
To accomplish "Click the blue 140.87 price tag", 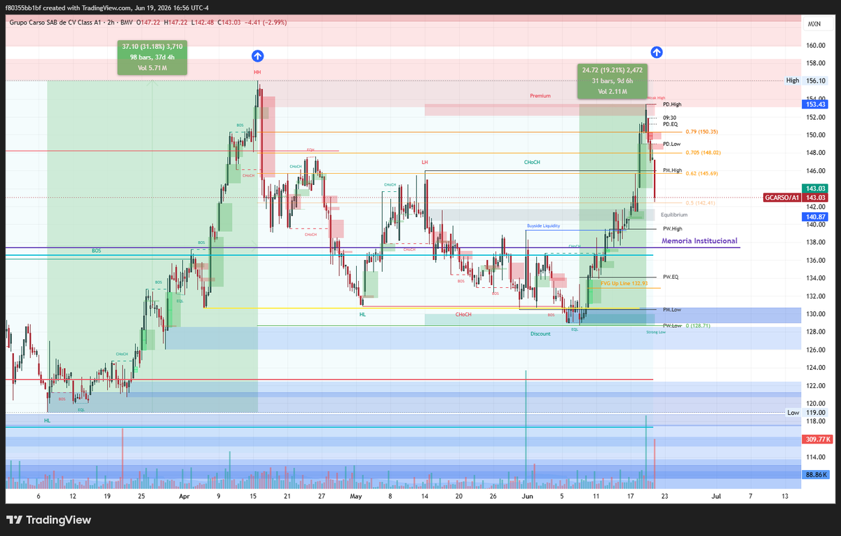I will [814, 217].
